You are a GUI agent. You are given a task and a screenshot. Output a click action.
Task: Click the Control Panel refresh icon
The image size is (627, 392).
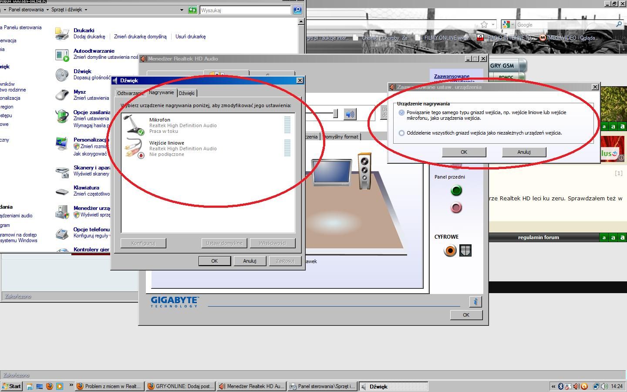[x=192, y=10]
